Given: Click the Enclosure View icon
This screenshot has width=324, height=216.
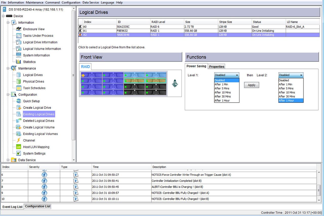Looking at the screenshot, I should (x=18, y=29).
